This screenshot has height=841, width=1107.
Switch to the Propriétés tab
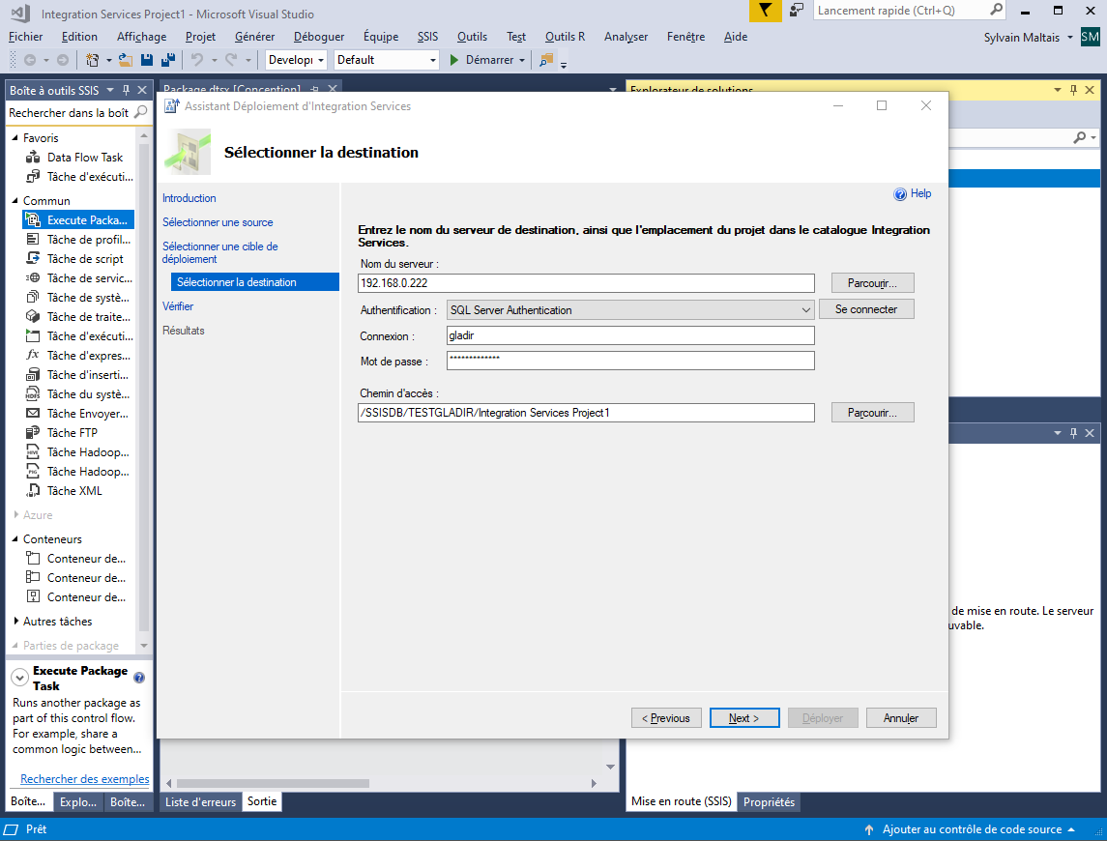pyautogui.click(x=769, y=802)
